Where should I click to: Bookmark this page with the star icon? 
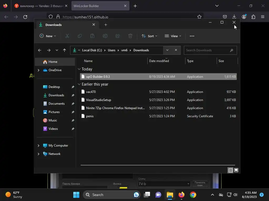199,17
